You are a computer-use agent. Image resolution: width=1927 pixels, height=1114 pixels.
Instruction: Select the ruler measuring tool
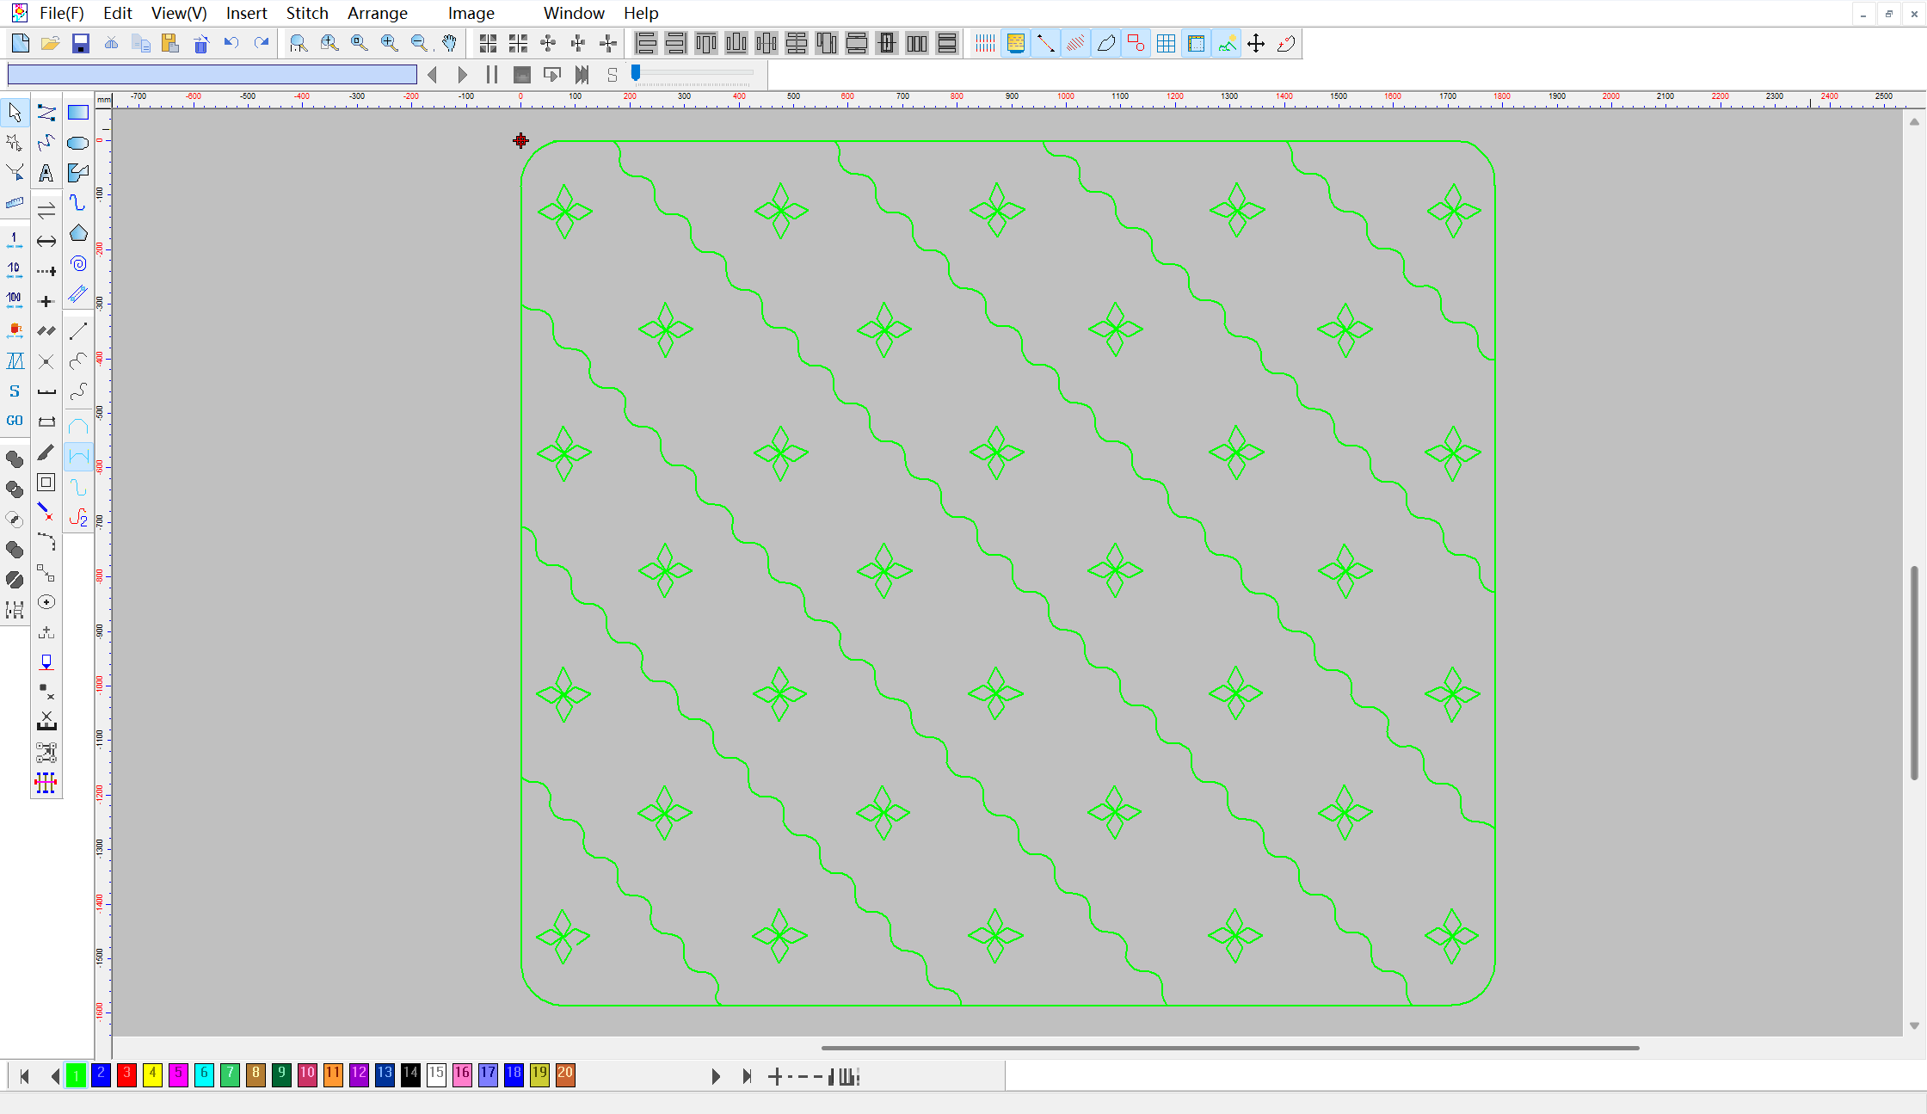point(15,203)
